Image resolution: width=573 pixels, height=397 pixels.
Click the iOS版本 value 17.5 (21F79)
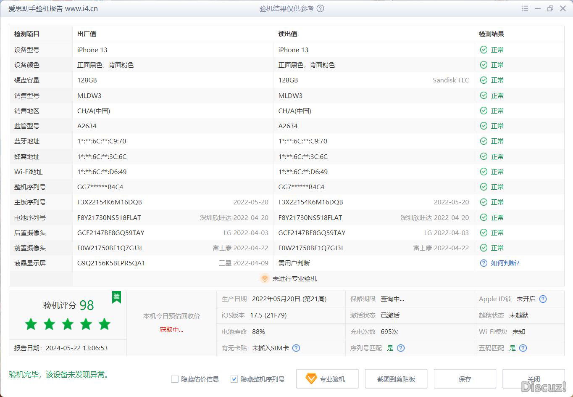pyautogui.click(x=268, y=315)
